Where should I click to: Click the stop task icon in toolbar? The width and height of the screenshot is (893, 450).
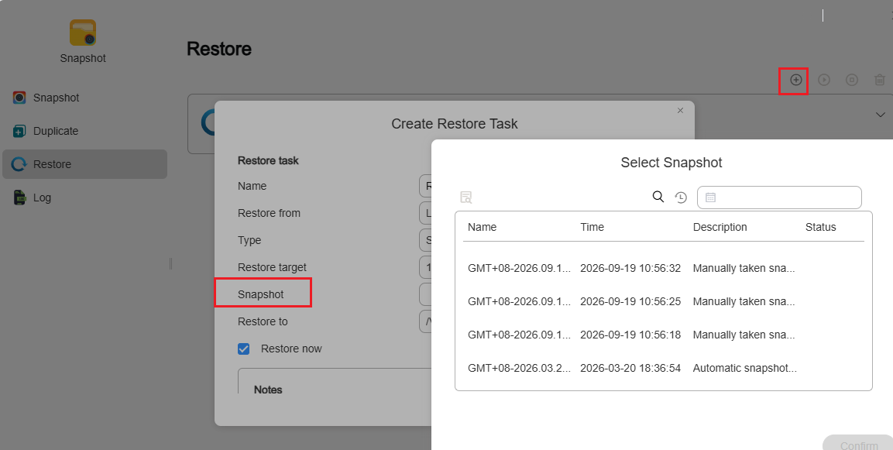click(x=851, y=80)
